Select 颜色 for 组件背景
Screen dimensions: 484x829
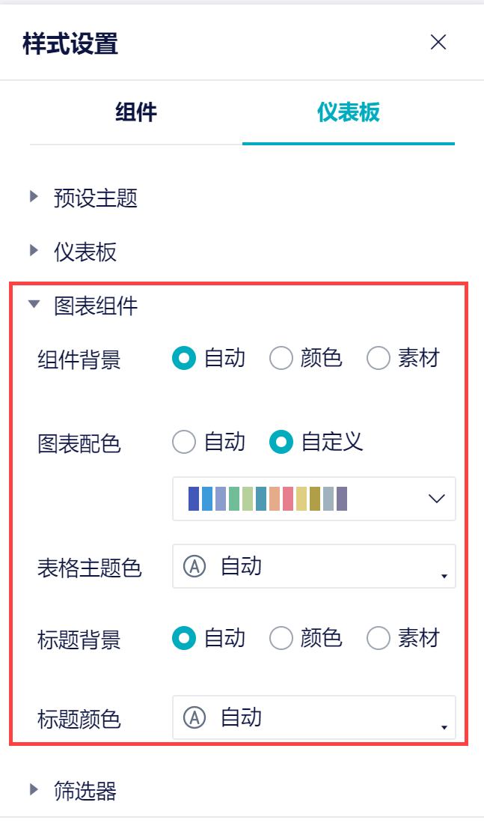(281, 359)
